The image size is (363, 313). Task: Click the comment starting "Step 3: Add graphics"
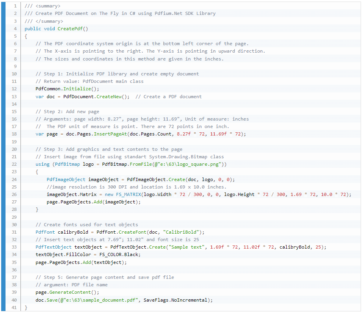109,149
